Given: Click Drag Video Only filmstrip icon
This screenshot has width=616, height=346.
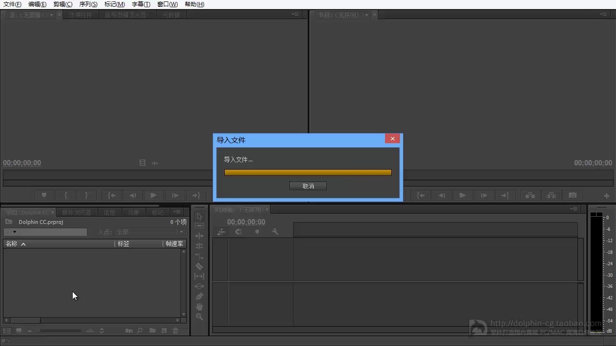Looking at the screenshot, I should (x=142, y=163).
